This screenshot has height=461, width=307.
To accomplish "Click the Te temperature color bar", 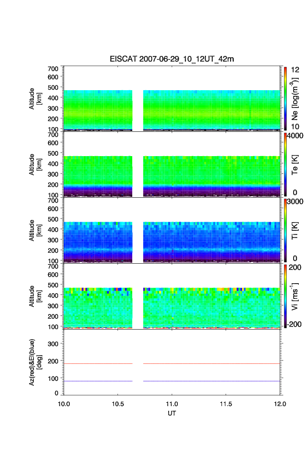I will [285, 164].
